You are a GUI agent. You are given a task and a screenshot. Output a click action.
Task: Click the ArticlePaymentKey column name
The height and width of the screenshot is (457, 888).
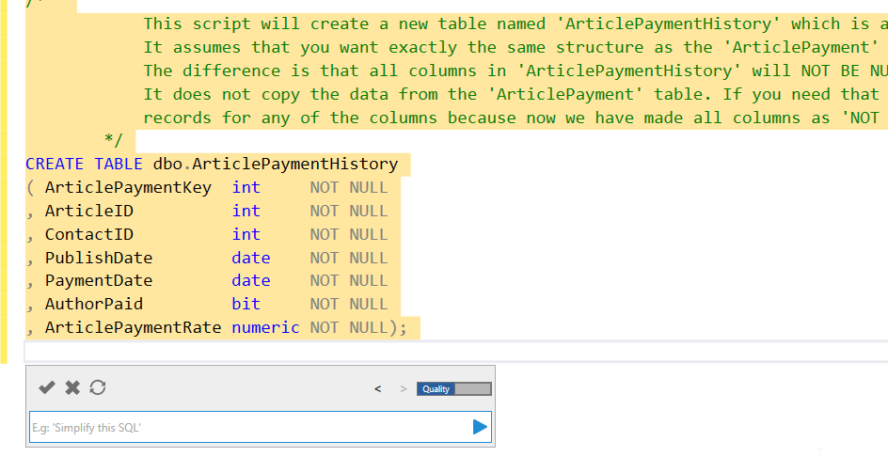tap(128, 187)
